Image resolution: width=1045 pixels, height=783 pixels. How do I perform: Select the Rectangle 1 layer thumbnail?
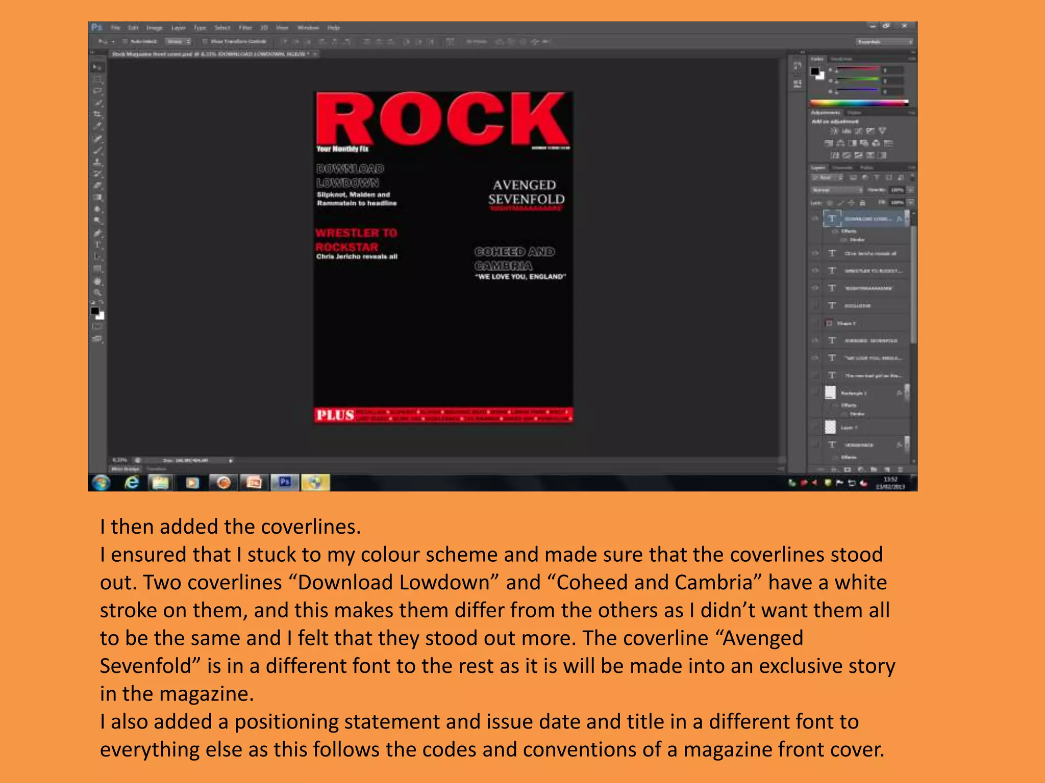(x=831, y=392)
